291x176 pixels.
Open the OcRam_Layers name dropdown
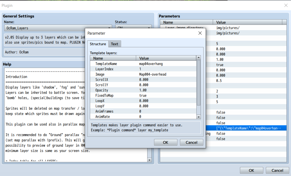point(58,28)
